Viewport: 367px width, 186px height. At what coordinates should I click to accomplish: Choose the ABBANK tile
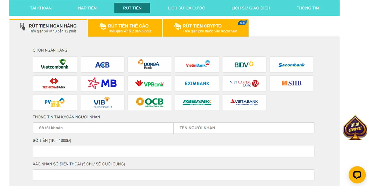(197, 102)
